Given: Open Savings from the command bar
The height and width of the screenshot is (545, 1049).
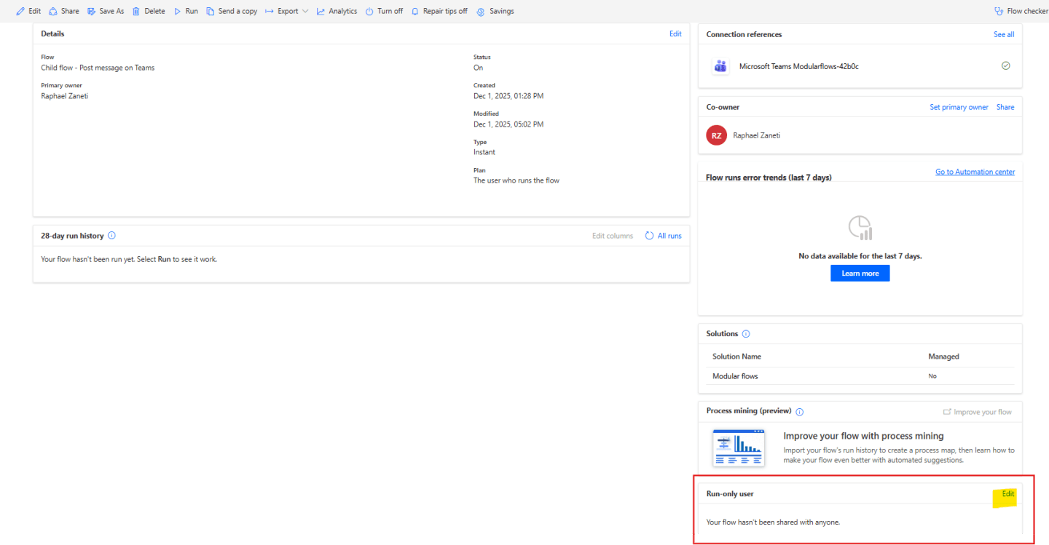Looking at the screenshot, I should click(495, 11).
